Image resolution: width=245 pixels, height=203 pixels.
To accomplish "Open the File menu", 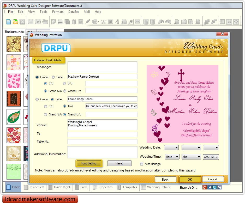I will pos(10,12).
